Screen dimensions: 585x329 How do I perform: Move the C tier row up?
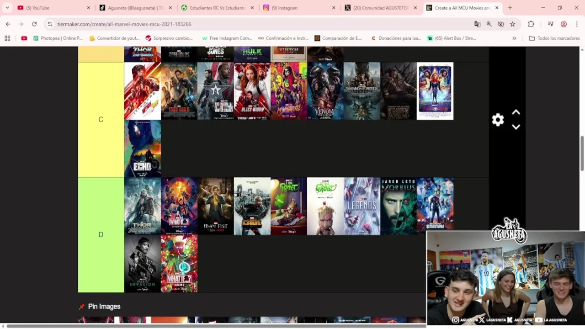pos(516,112)
